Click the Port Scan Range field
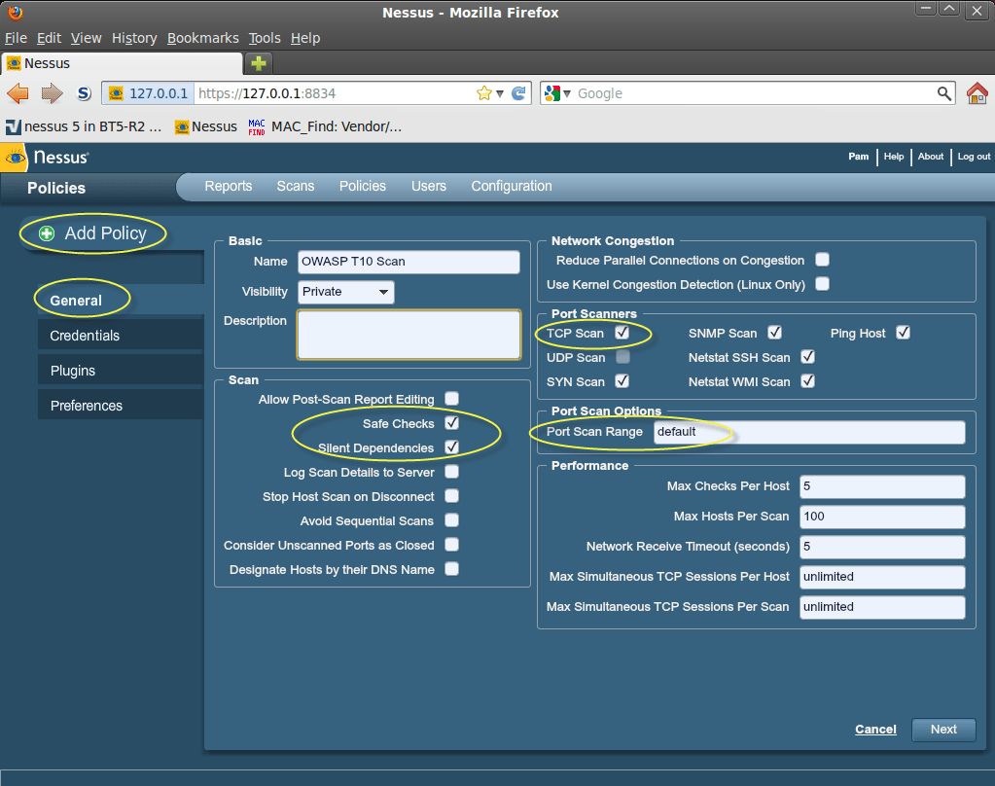 coord(809,432)
